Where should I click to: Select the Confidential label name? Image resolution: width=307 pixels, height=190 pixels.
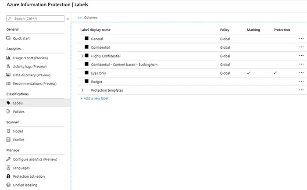(x=100, y=47)
